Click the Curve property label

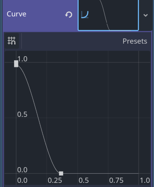pyautogui.click(x=16, y=14)
